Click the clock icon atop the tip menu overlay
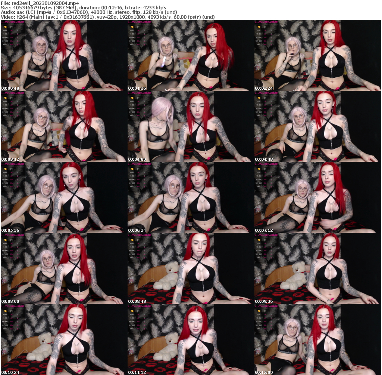 pyautogui.click(x=12, y=27)
